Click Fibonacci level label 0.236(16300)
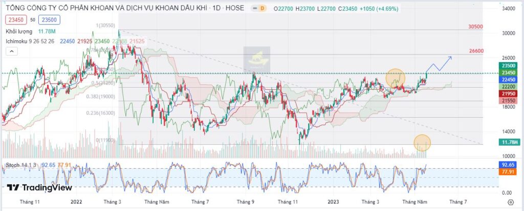Viewport: 524px width, 211px height. pyautogui.click(x=101, y=113)
